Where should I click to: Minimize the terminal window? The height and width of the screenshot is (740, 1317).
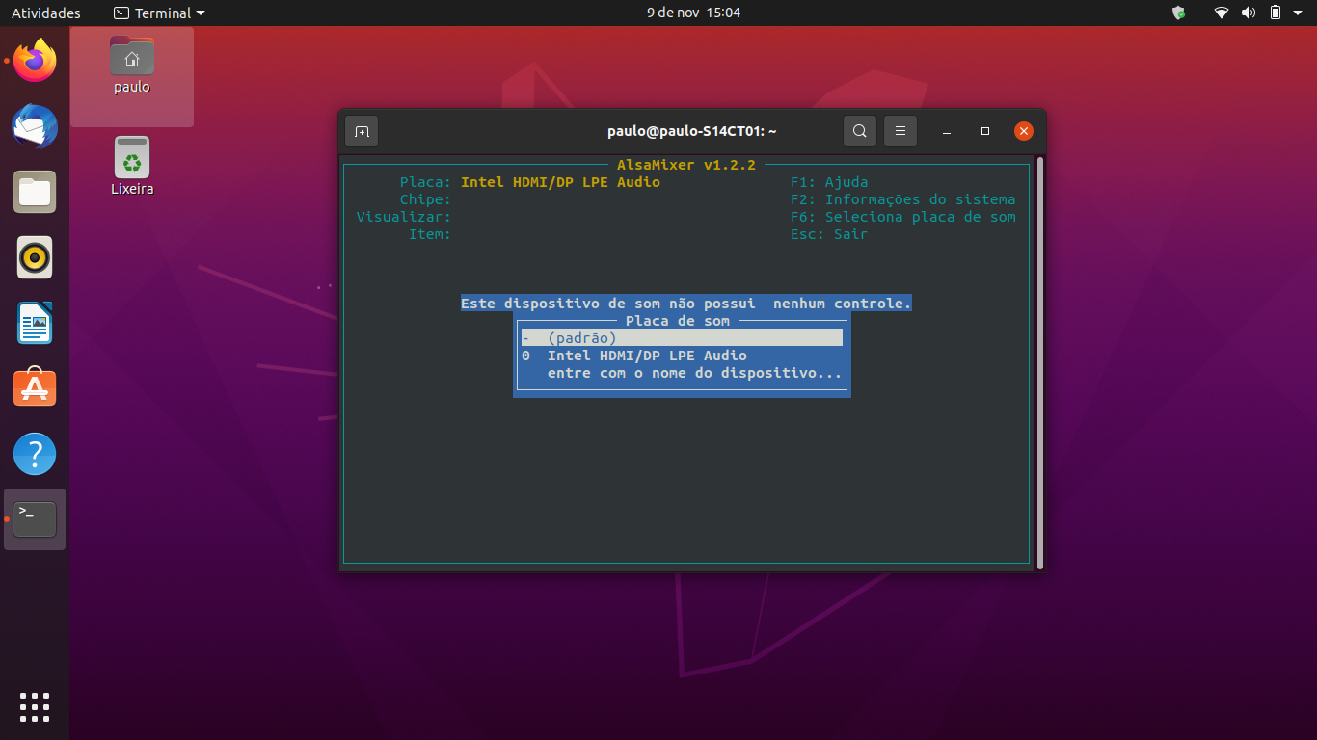click(947, 131)
